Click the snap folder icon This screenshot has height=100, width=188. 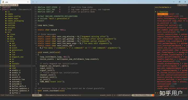pos(6,30)
